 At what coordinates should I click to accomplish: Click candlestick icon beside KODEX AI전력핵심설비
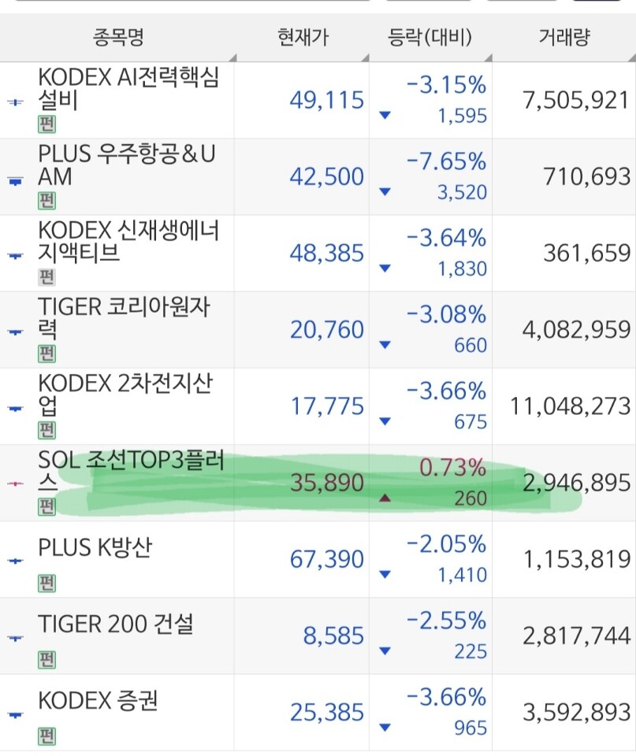point(16,102)
